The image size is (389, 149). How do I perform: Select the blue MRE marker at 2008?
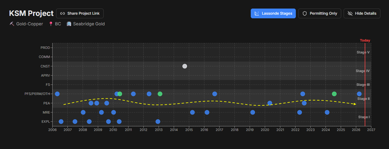click(83, 112)
